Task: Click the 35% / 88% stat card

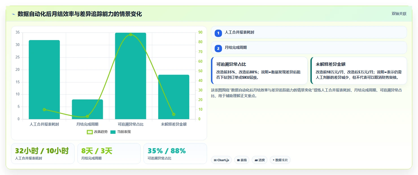Action: pos(175,154)
